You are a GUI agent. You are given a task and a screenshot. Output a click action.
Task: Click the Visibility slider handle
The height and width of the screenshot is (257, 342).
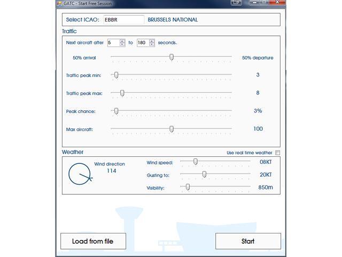(188, 187)
